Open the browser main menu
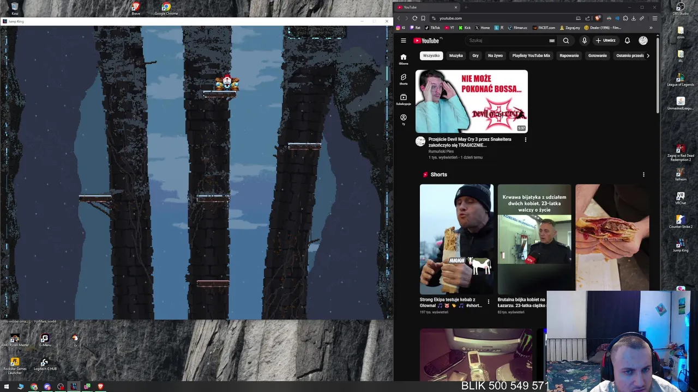Viewport: 698px width, 392px height. click(x=655, y=18)
